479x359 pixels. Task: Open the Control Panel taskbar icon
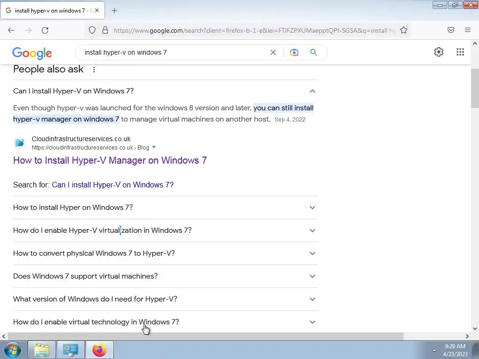click(x=71, y=350)
